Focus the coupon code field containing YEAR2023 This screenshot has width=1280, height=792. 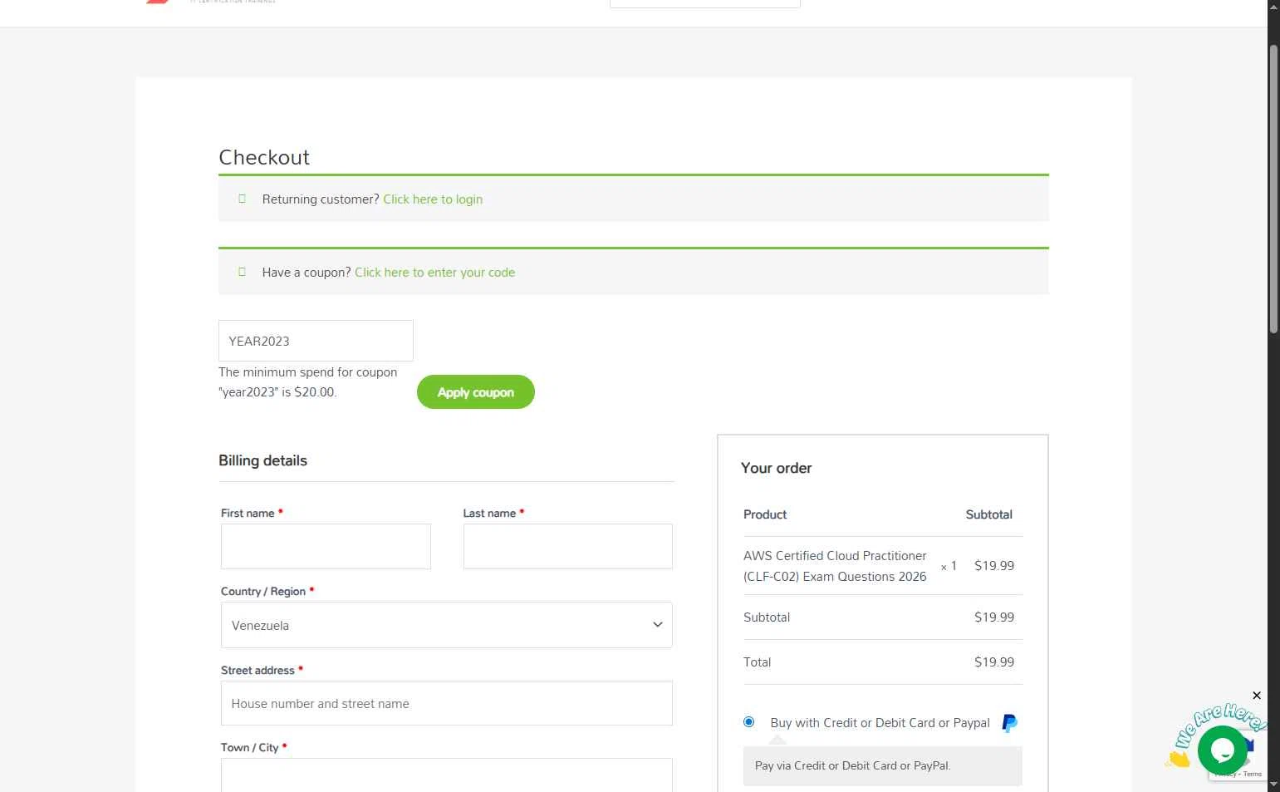(x=316, y=341)
